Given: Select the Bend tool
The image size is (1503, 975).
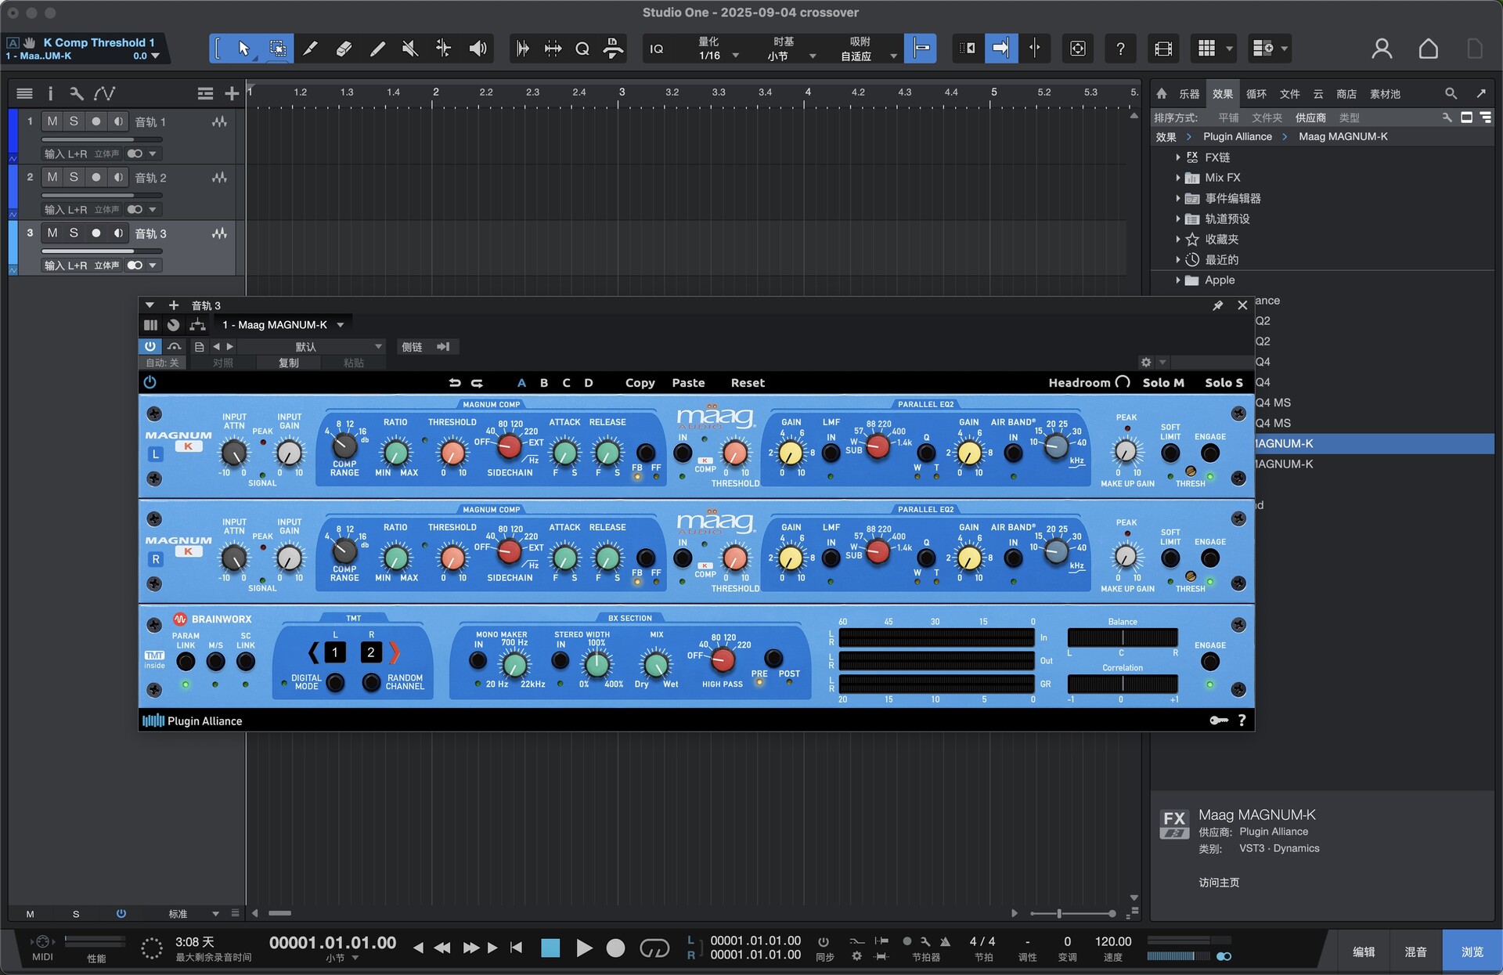Looking at the screenshot, I should 443,49.
